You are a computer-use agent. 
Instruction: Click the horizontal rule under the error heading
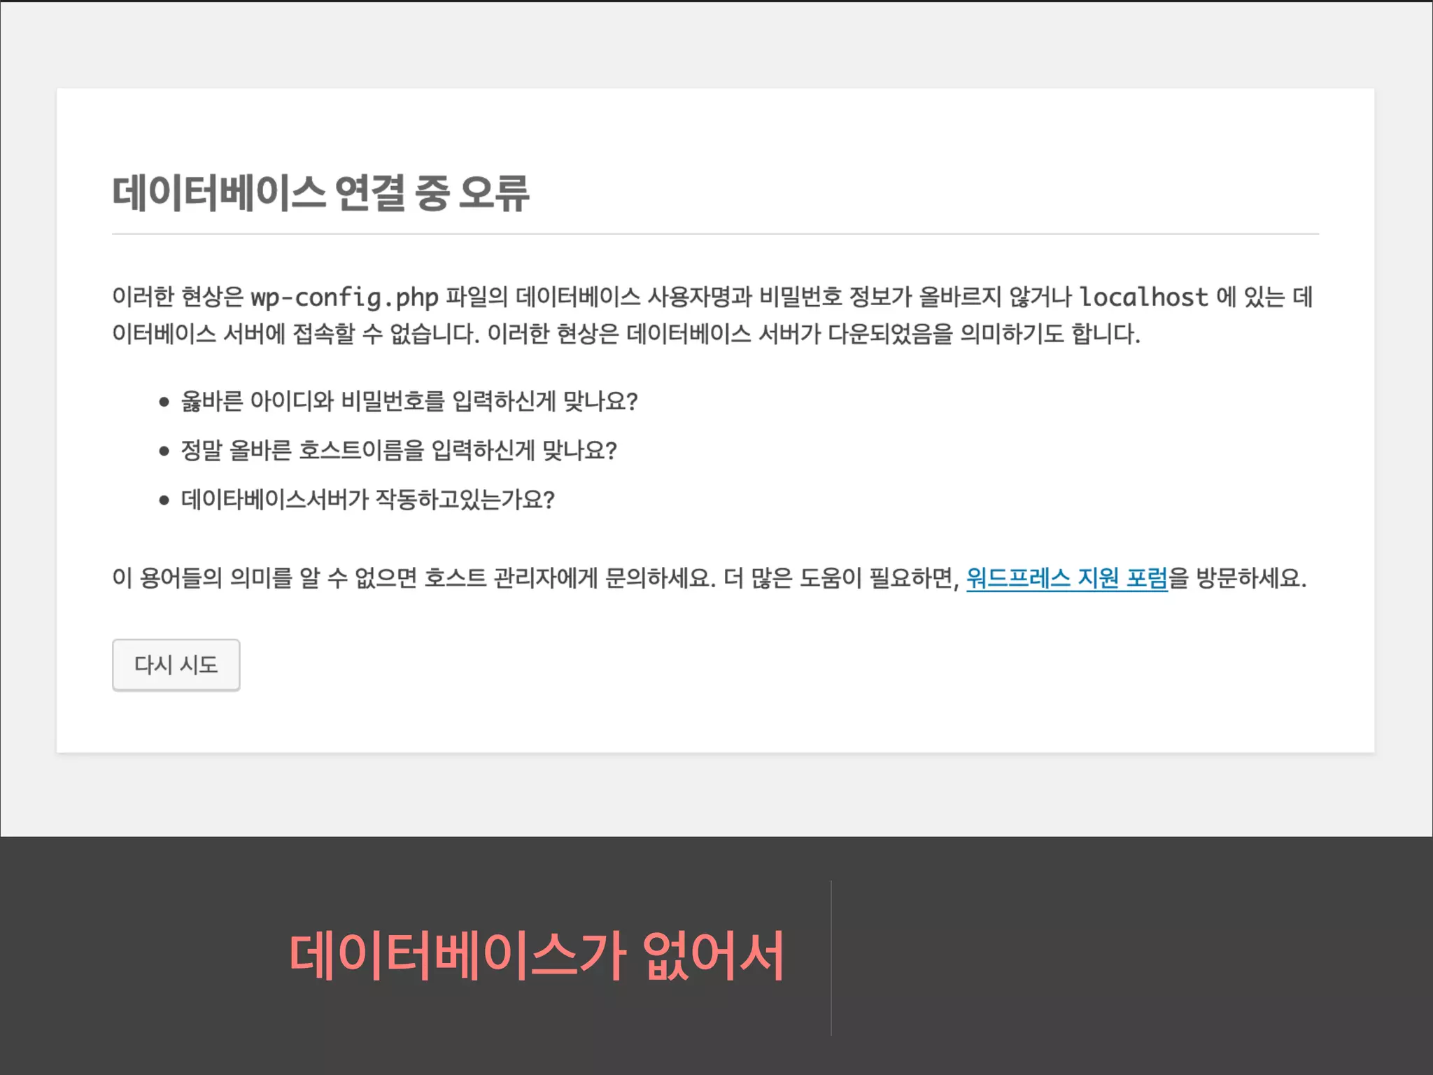tap(715, 234)
